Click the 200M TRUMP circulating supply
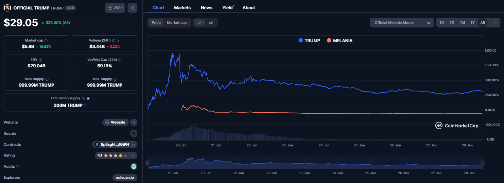Image resolution: width=504 pixels, height=183 pixels. click(x=68, y=105)
